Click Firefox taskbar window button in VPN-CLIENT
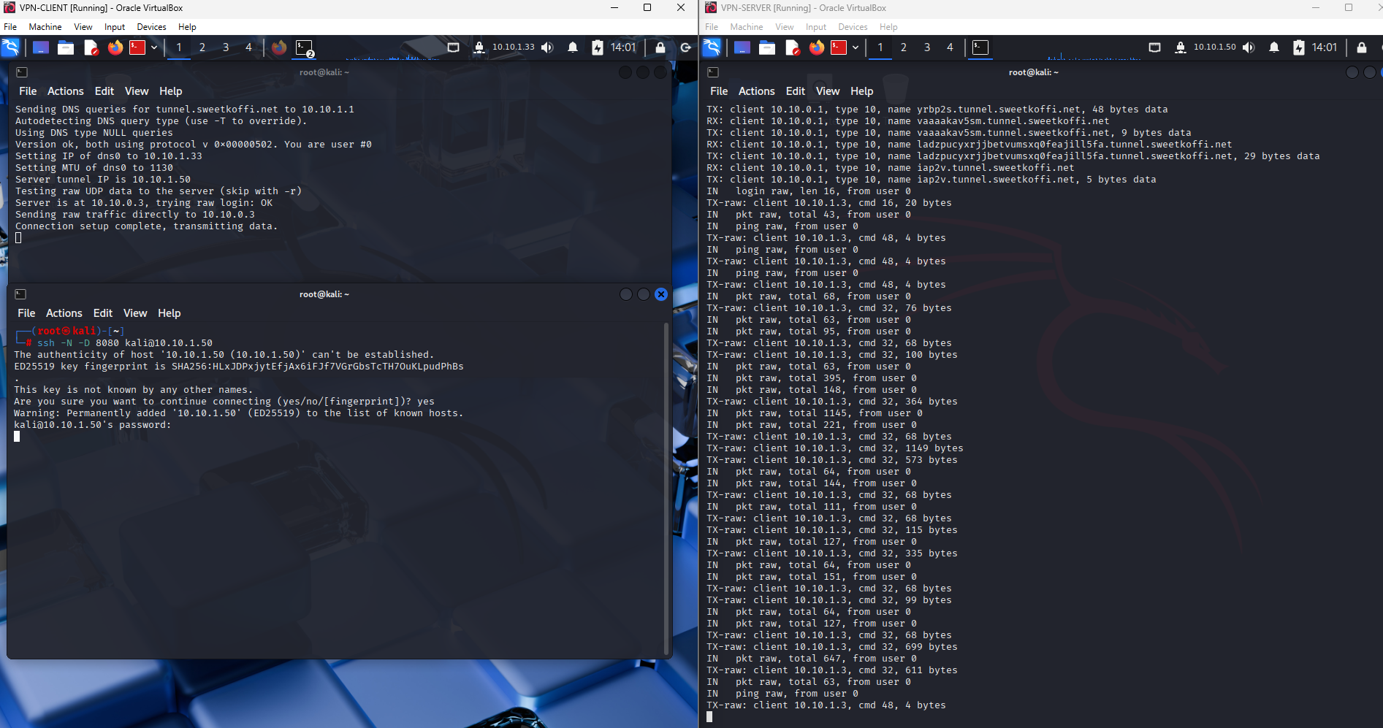 tap(279, 47)
